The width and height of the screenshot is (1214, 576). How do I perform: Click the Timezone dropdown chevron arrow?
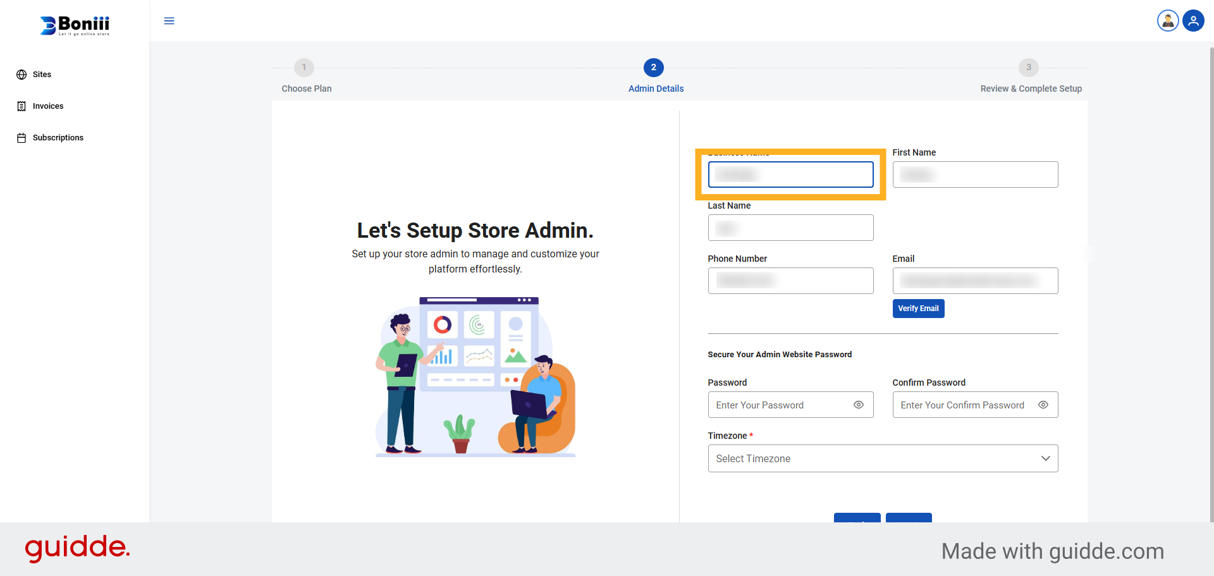(x=1045, y=458)
